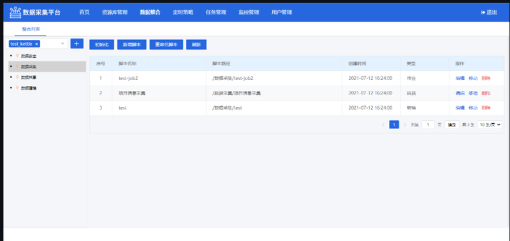This screenshot has height=241, width=510.
Task: Open 资源库管理 in the top navigation
Action: tap(115, 12)
